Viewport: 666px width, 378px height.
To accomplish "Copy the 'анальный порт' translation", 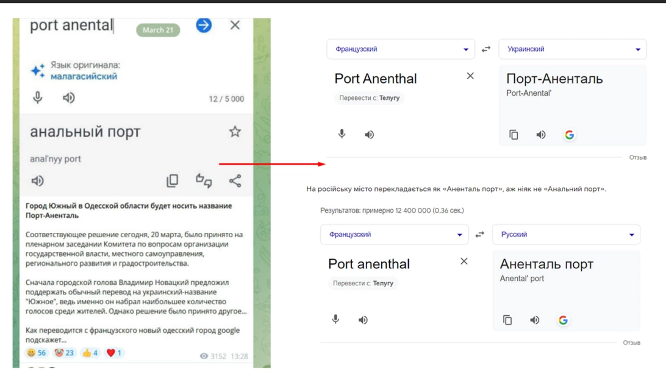I will tap(173, 181).
